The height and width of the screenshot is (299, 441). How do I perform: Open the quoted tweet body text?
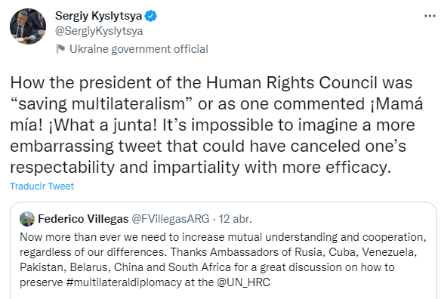click(223, 260)
